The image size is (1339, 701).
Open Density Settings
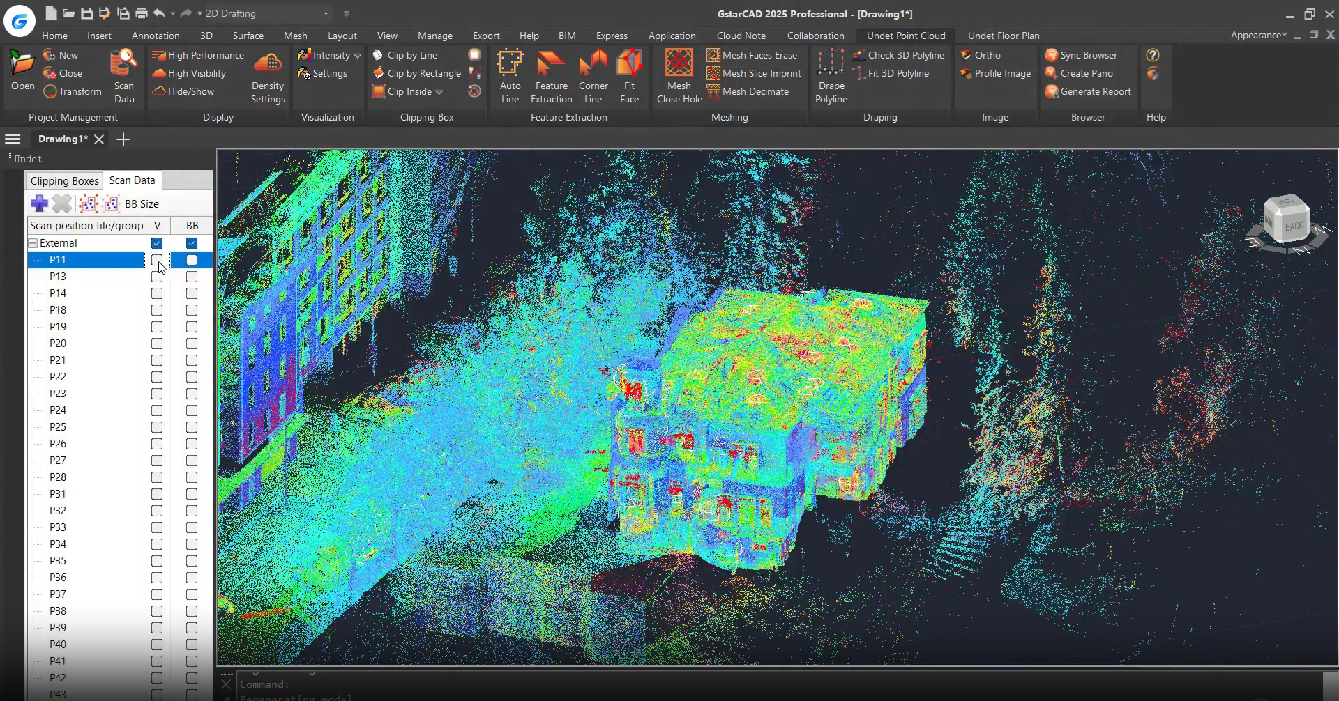tap(268, 75)
